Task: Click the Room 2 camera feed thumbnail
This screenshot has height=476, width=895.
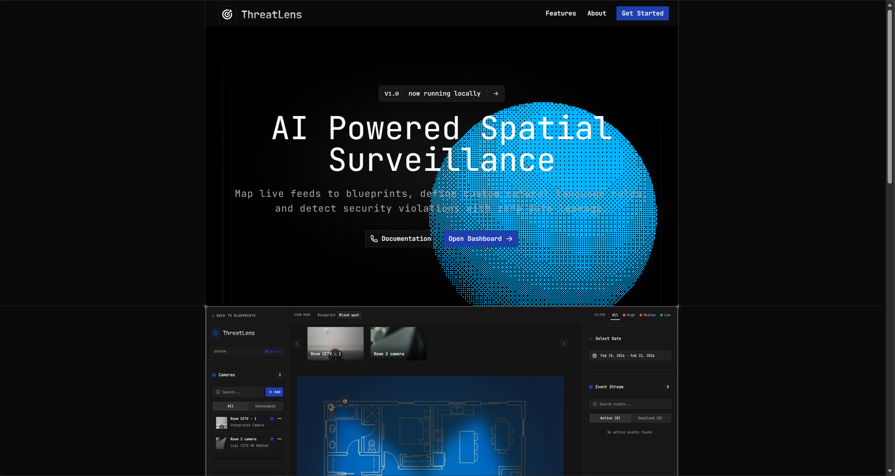Action: pyautogui.click(x=398, y=343)
